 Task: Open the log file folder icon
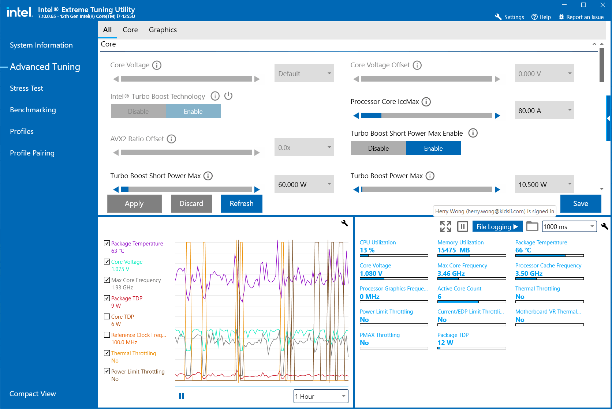(532, 226)
